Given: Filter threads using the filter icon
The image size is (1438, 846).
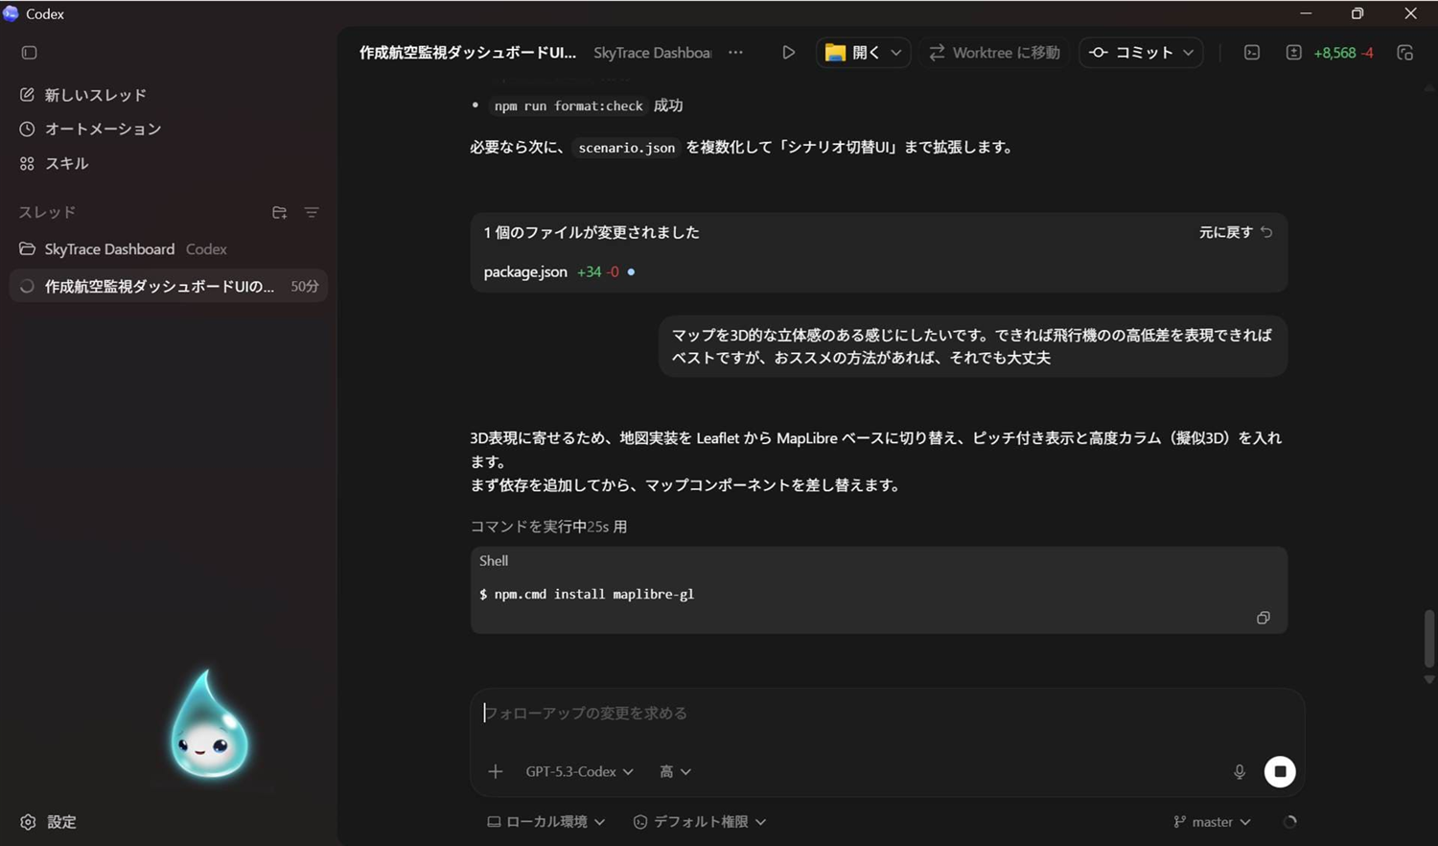Looking at the screenshot, I should tap(312, 212).
